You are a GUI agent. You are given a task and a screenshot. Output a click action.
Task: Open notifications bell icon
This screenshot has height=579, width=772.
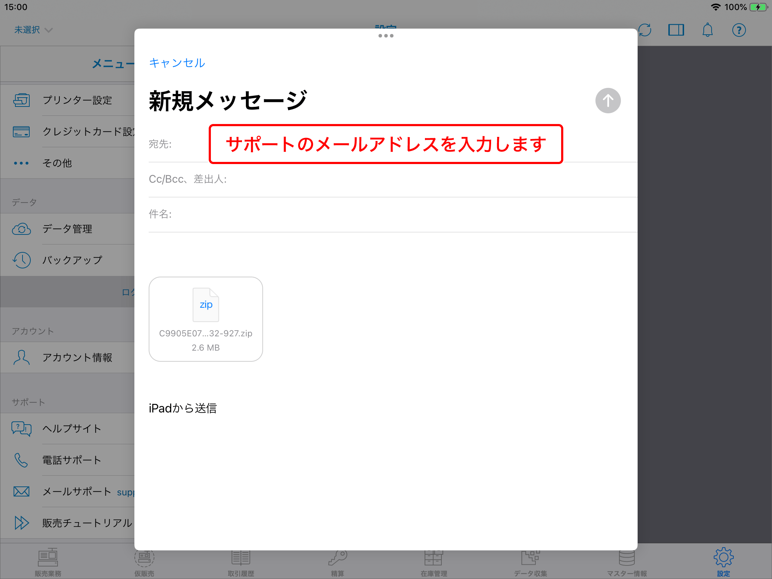click(x=707, y=30)
